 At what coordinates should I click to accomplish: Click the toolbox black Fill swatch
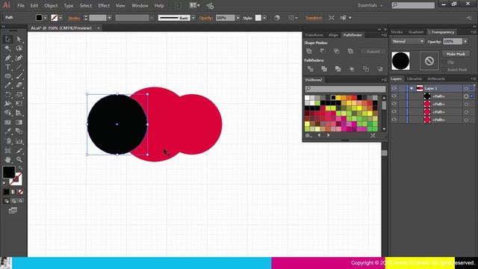[8, 173]
